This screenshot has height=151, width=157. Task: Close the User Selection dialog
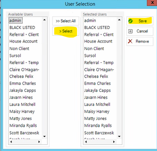(x=152, y=3)
